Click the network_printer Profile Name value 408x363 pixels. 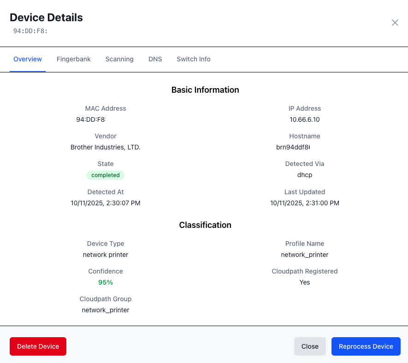pyautogui.click(x=305, y=255)
